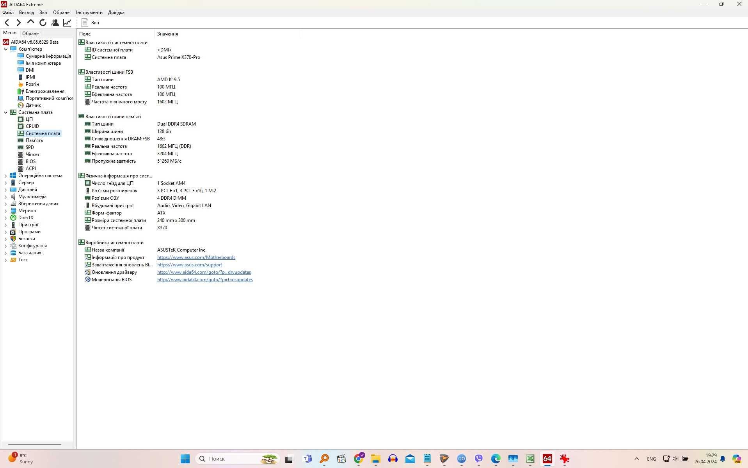
Task: Click the AIDA64 taskbar icon
Action: pos(547,459)
